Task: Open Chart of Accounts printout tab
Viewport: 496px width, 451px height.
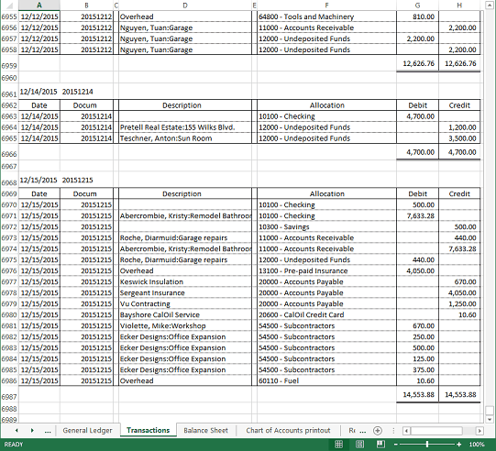Action: [x=288, y=431]
